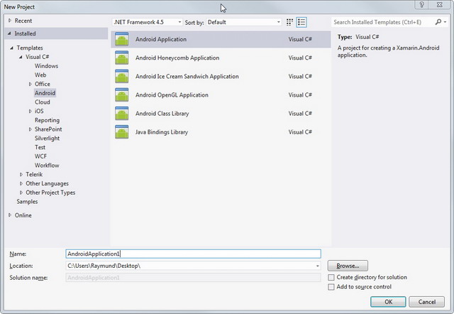Expand the iOS node arrow

click(30, 111)
